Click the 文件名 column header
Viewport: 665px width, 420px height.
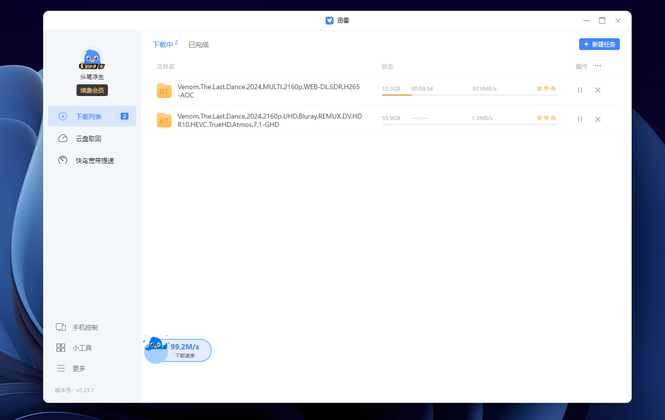[x=166, y=66]
